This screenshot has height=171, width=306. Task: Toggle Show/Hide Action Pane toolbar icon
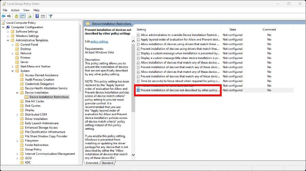[x=43, y=16]
